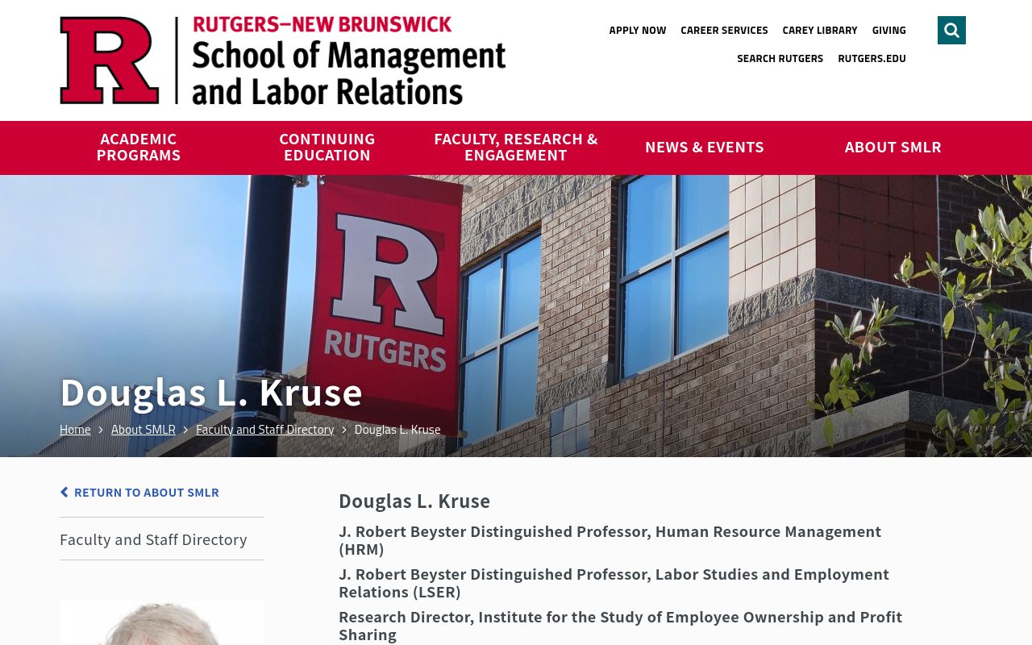
Task: Go to Career Services
Action: click(724, 30)
